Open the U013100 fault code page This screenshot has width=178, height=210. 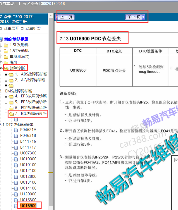click(28, 183)
